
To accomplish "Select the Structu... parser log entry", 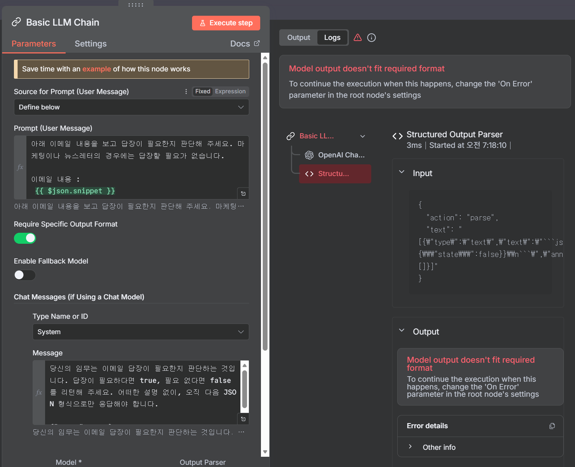I will [x=335, y=174].
